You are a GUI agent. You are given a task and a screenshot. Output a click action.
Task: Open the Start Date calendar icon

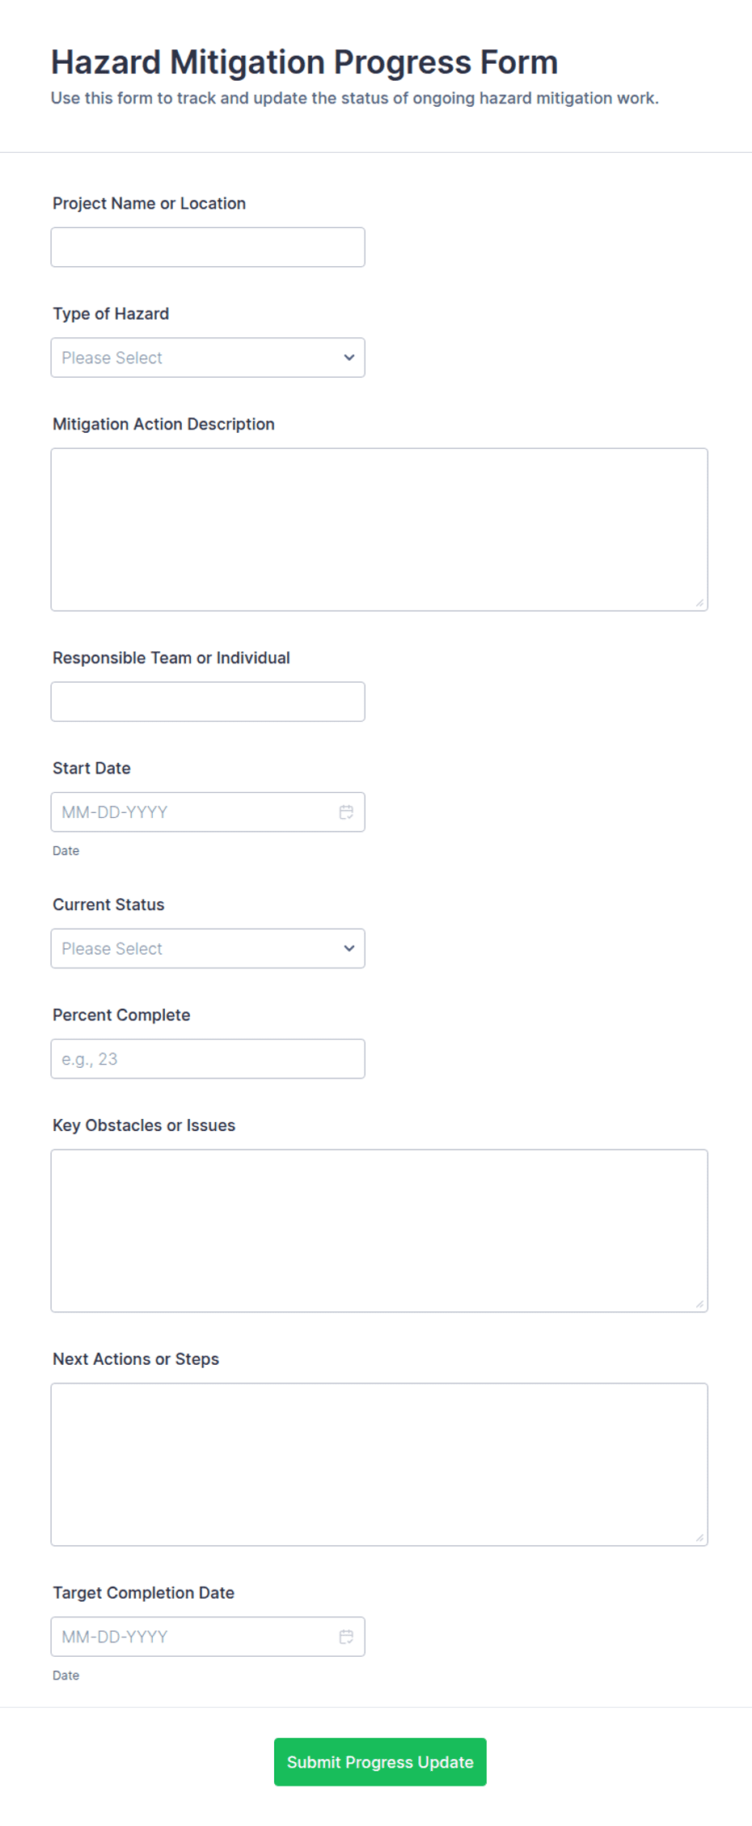(x=346, y=812)
